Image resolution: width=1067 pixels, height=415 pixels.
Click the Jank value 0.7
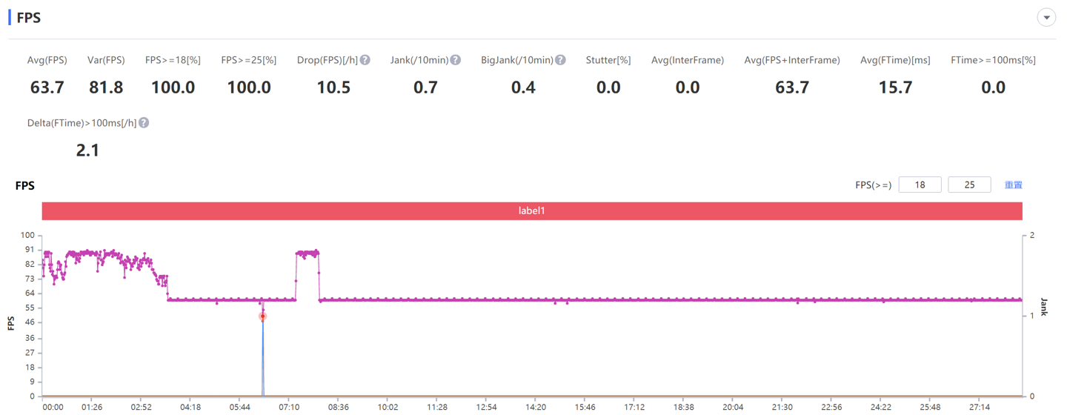point(425,87)
